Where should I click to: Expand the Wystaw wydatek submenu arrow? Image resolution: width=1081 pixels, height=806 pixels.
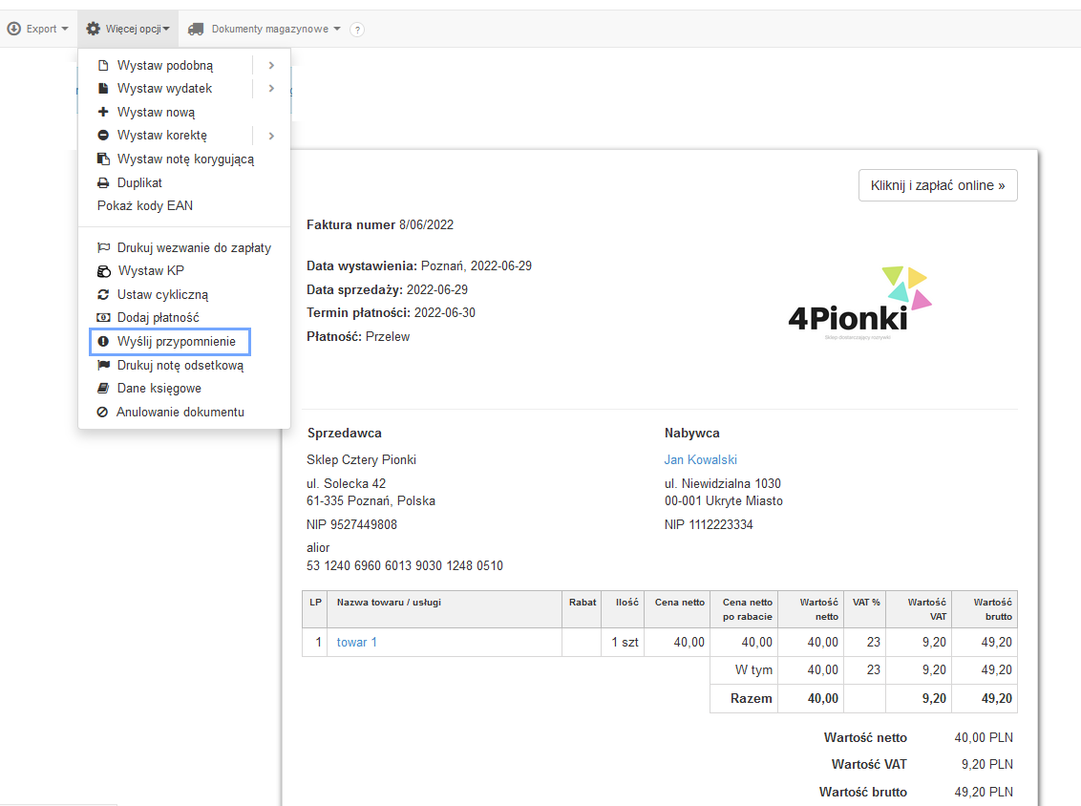[x=271, y=88]
